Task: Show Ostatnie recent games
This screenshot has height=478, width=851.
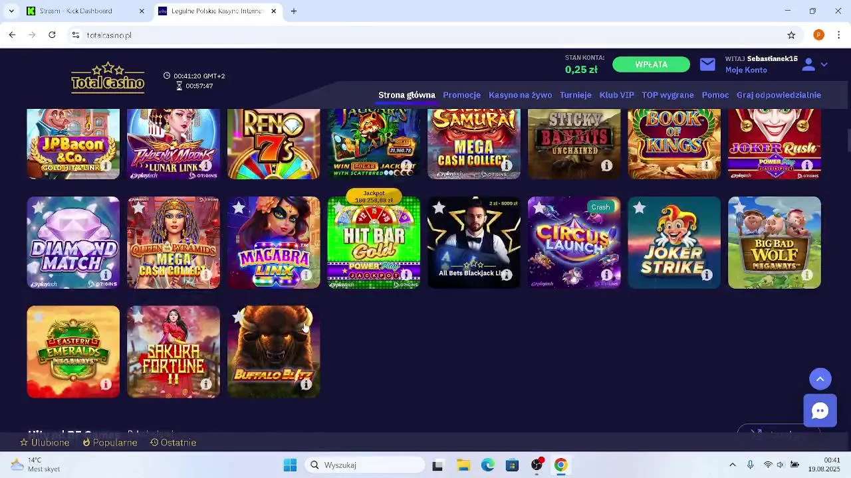Action: [173, 443]
